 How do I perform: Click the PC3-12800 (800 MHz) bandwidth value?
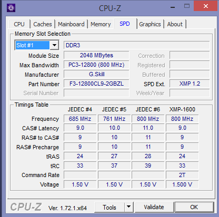tap(96, 65)
